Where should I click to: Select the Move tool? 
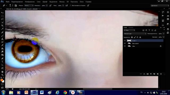pos(2,13)
